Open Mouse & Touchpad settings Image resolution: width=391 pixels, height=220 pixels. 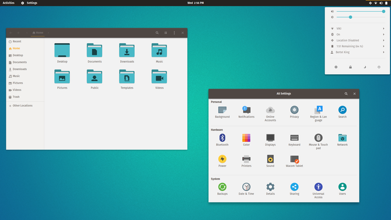tap(318, 142)
